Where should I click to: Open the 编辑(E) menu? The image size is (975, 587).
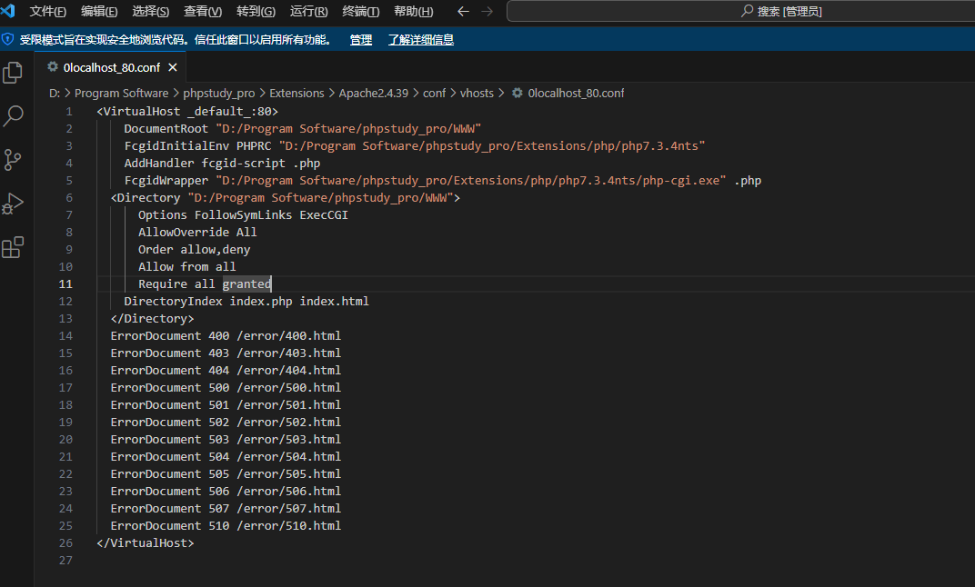(99, 11)
